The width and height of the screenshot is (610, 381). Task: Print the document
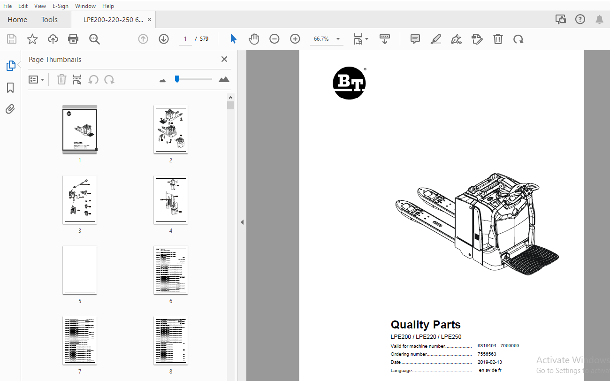coord(73,39)
